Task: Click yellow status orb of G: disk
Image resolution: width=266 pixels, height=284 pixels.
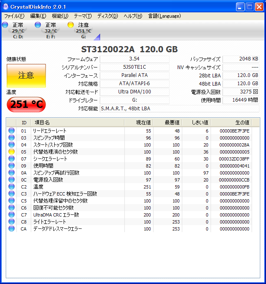Action: [x=71, y=25]
